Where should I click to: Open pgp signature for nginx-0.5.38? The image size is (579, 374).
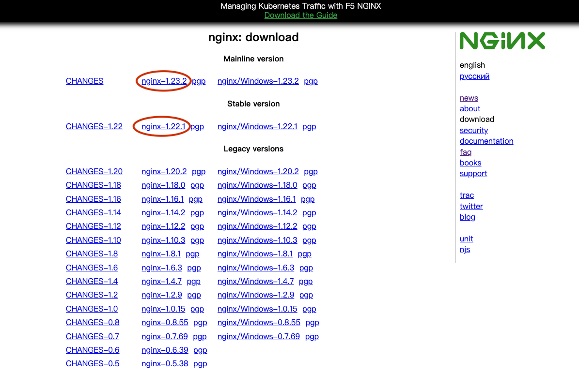(200, 364)
